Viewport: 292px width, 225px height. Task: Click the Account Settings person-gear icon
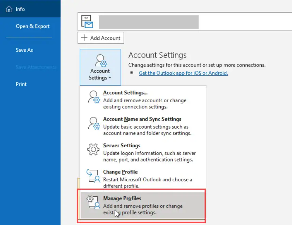100,60
